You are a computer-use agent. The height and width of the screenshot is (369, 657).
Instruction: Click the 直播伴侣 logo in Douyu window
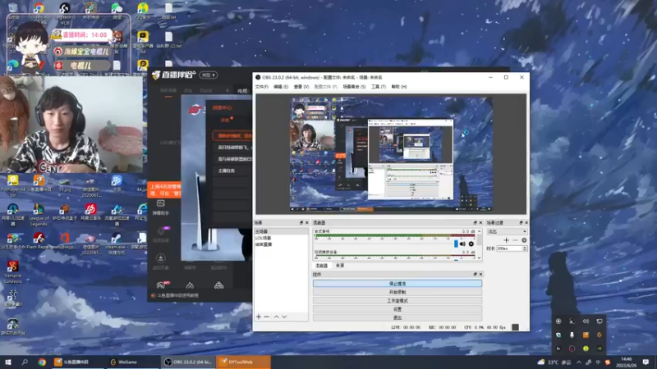pyautogui.click(x=174, y=75)
